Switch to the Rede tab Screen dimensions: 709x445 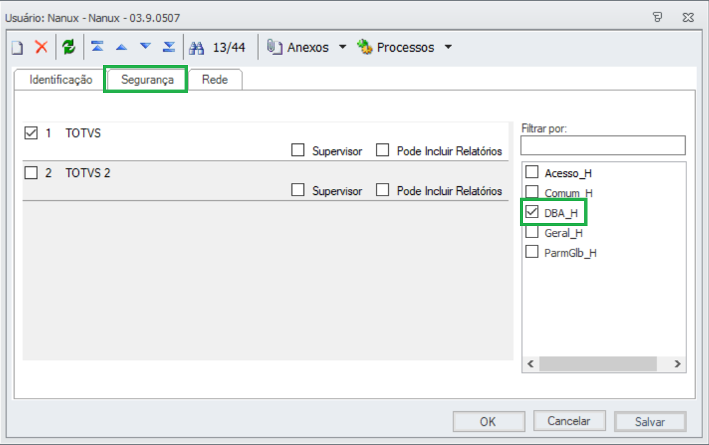(x=215, y=80)
